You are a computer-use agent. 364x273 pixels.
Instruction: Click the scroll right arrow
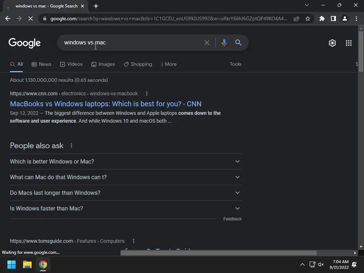[355, 253]
